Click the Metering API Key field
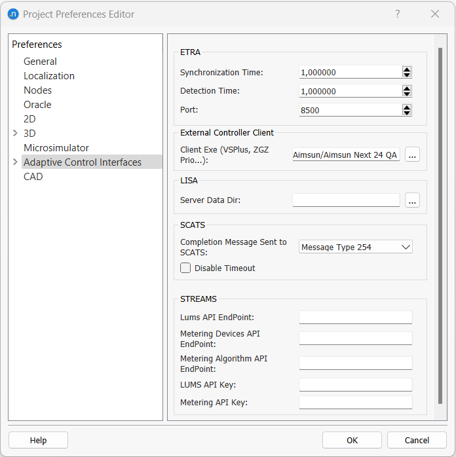 355,402
